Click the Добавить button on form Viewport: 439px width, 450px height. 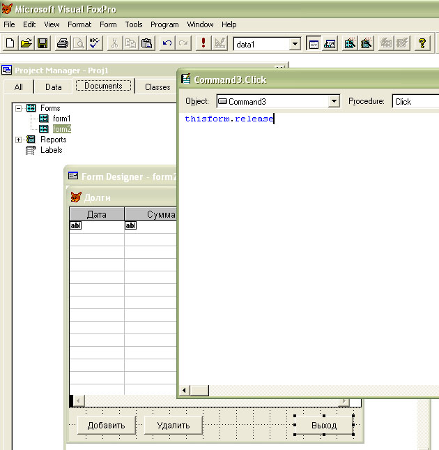[x=106, y=425]
